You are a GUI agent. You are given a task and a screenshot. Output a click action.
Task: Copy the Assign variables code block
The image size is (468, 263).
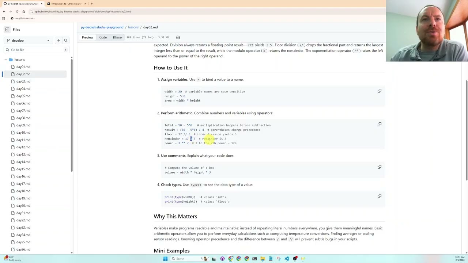380,91
